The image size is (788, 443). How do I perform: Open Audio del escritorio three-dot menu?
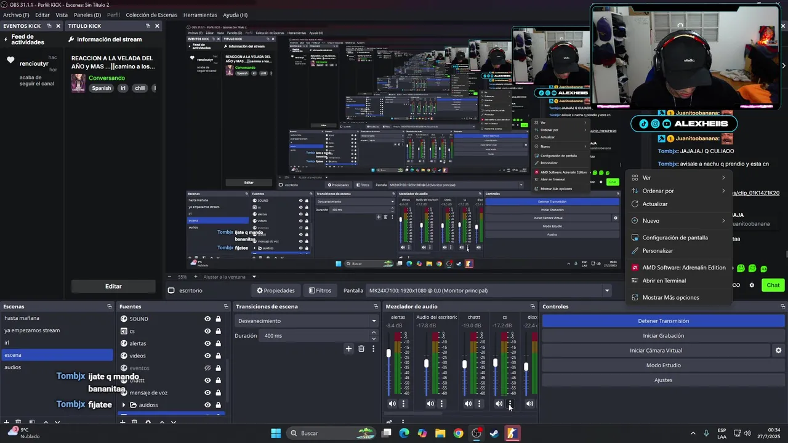pos(441,404)
